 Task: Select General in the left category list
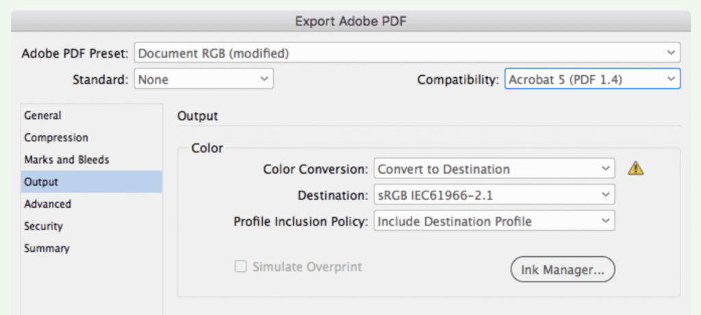(42, 116)
